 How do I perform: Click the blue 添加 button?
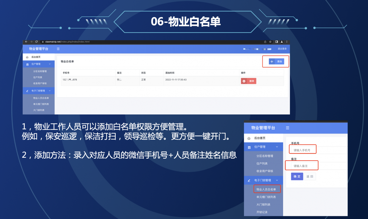(x=276, y=61)
